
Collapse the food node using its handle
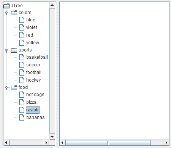6,88
